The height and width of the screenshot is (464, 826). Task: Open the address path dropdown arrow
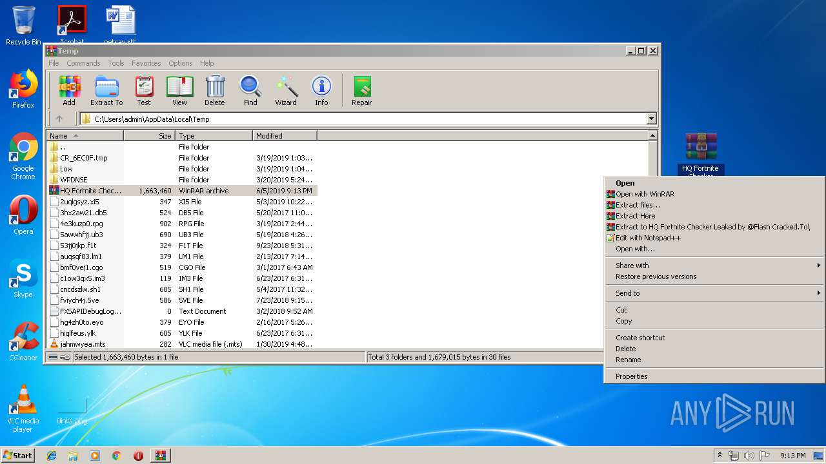(651, 119)
